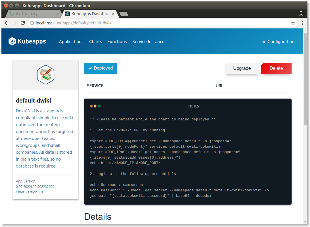Select the Kubeapps Dashboard tab
310x227 pixels.
pyautogui.click(x=90, y=14)
